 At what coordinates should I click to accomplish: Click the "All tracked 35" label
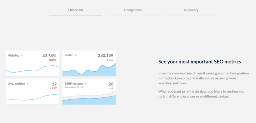point(72,88)
